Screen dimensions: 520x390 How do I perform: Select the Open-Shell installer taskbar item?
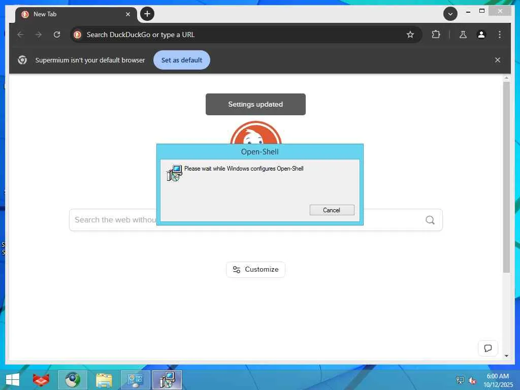pyautogui.click(x=167, y=380)
